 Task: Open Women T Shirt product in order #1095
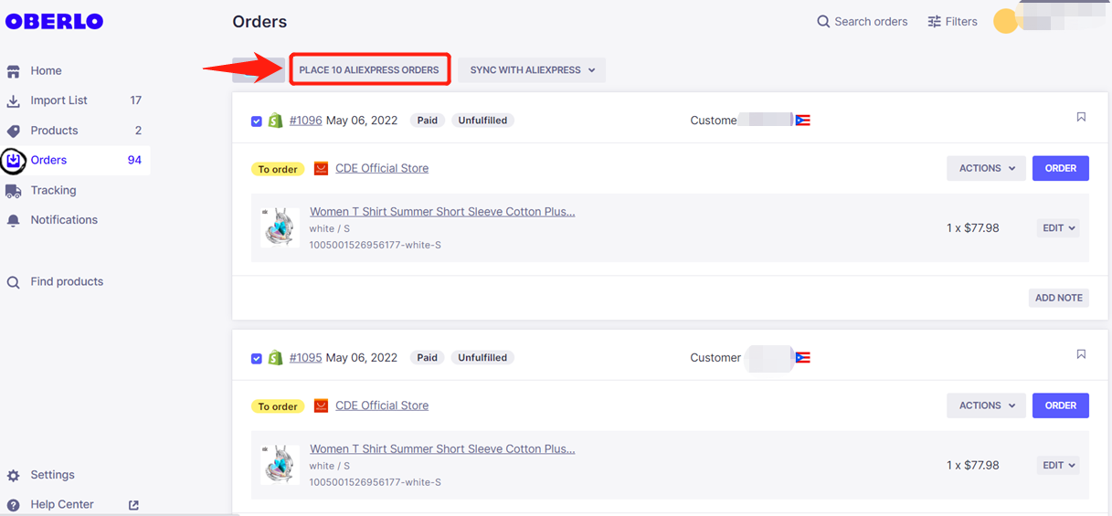click(442, 449)
